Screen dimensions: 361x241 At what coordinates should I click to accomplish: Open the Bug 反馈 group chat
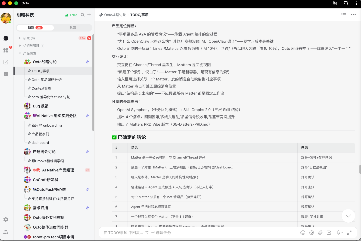53,106
